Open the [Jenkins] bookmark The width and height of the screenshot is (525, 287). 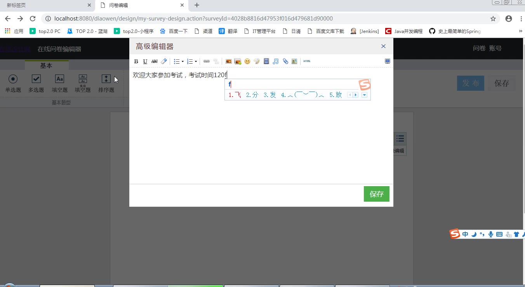point(365,31)
